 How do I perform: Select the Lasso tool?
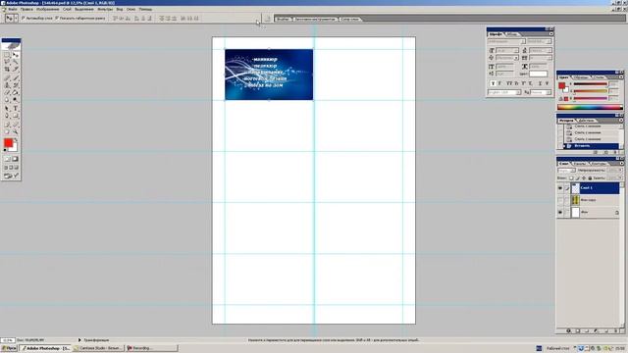[x=7, y=62]
